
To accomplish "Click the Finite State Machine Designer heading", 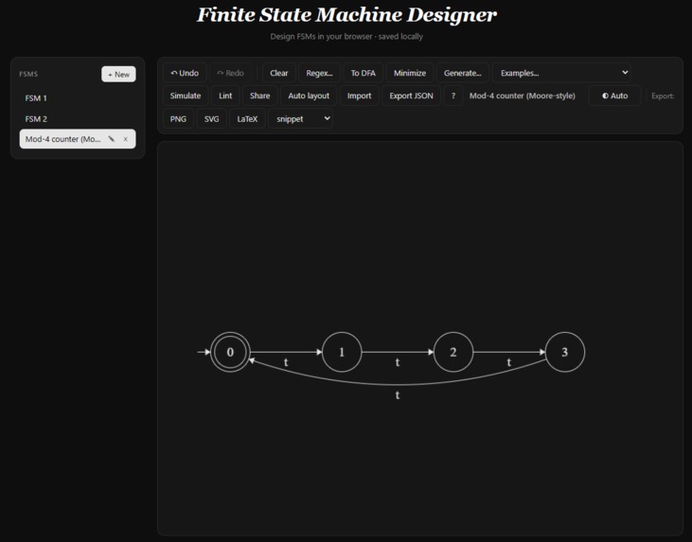I will (346, 14).
